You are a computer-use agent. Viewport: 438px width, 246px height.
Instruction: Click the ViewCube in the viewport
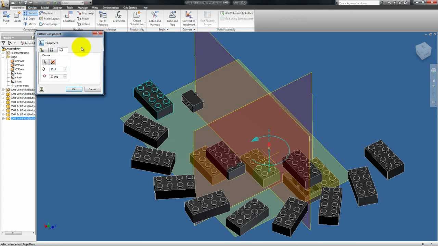point(423,51)
